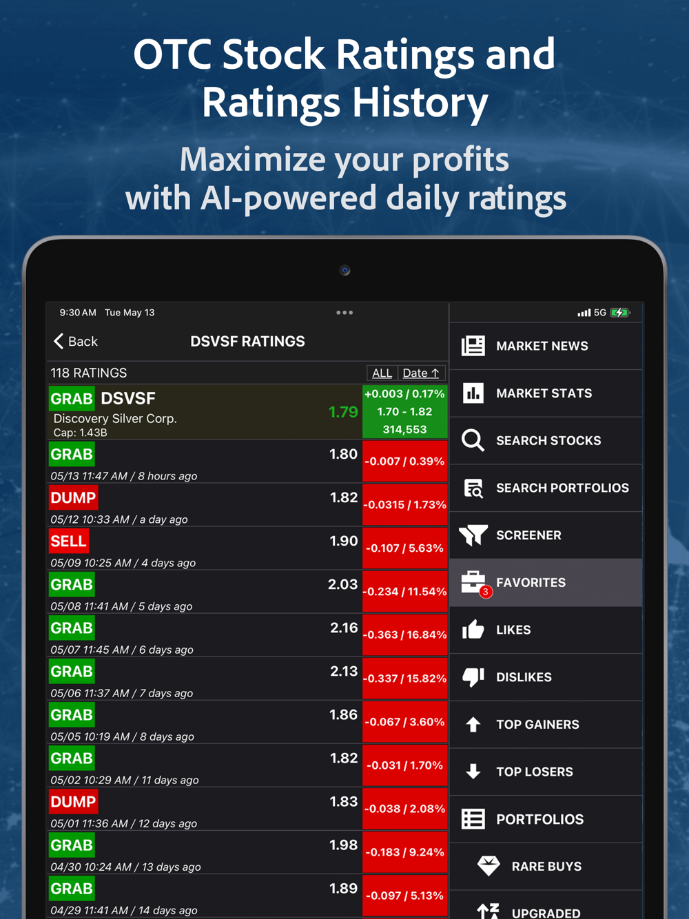
Task: Open Market Stats bar chart icon
Action: pyautogui.click(x=473, y=393)
